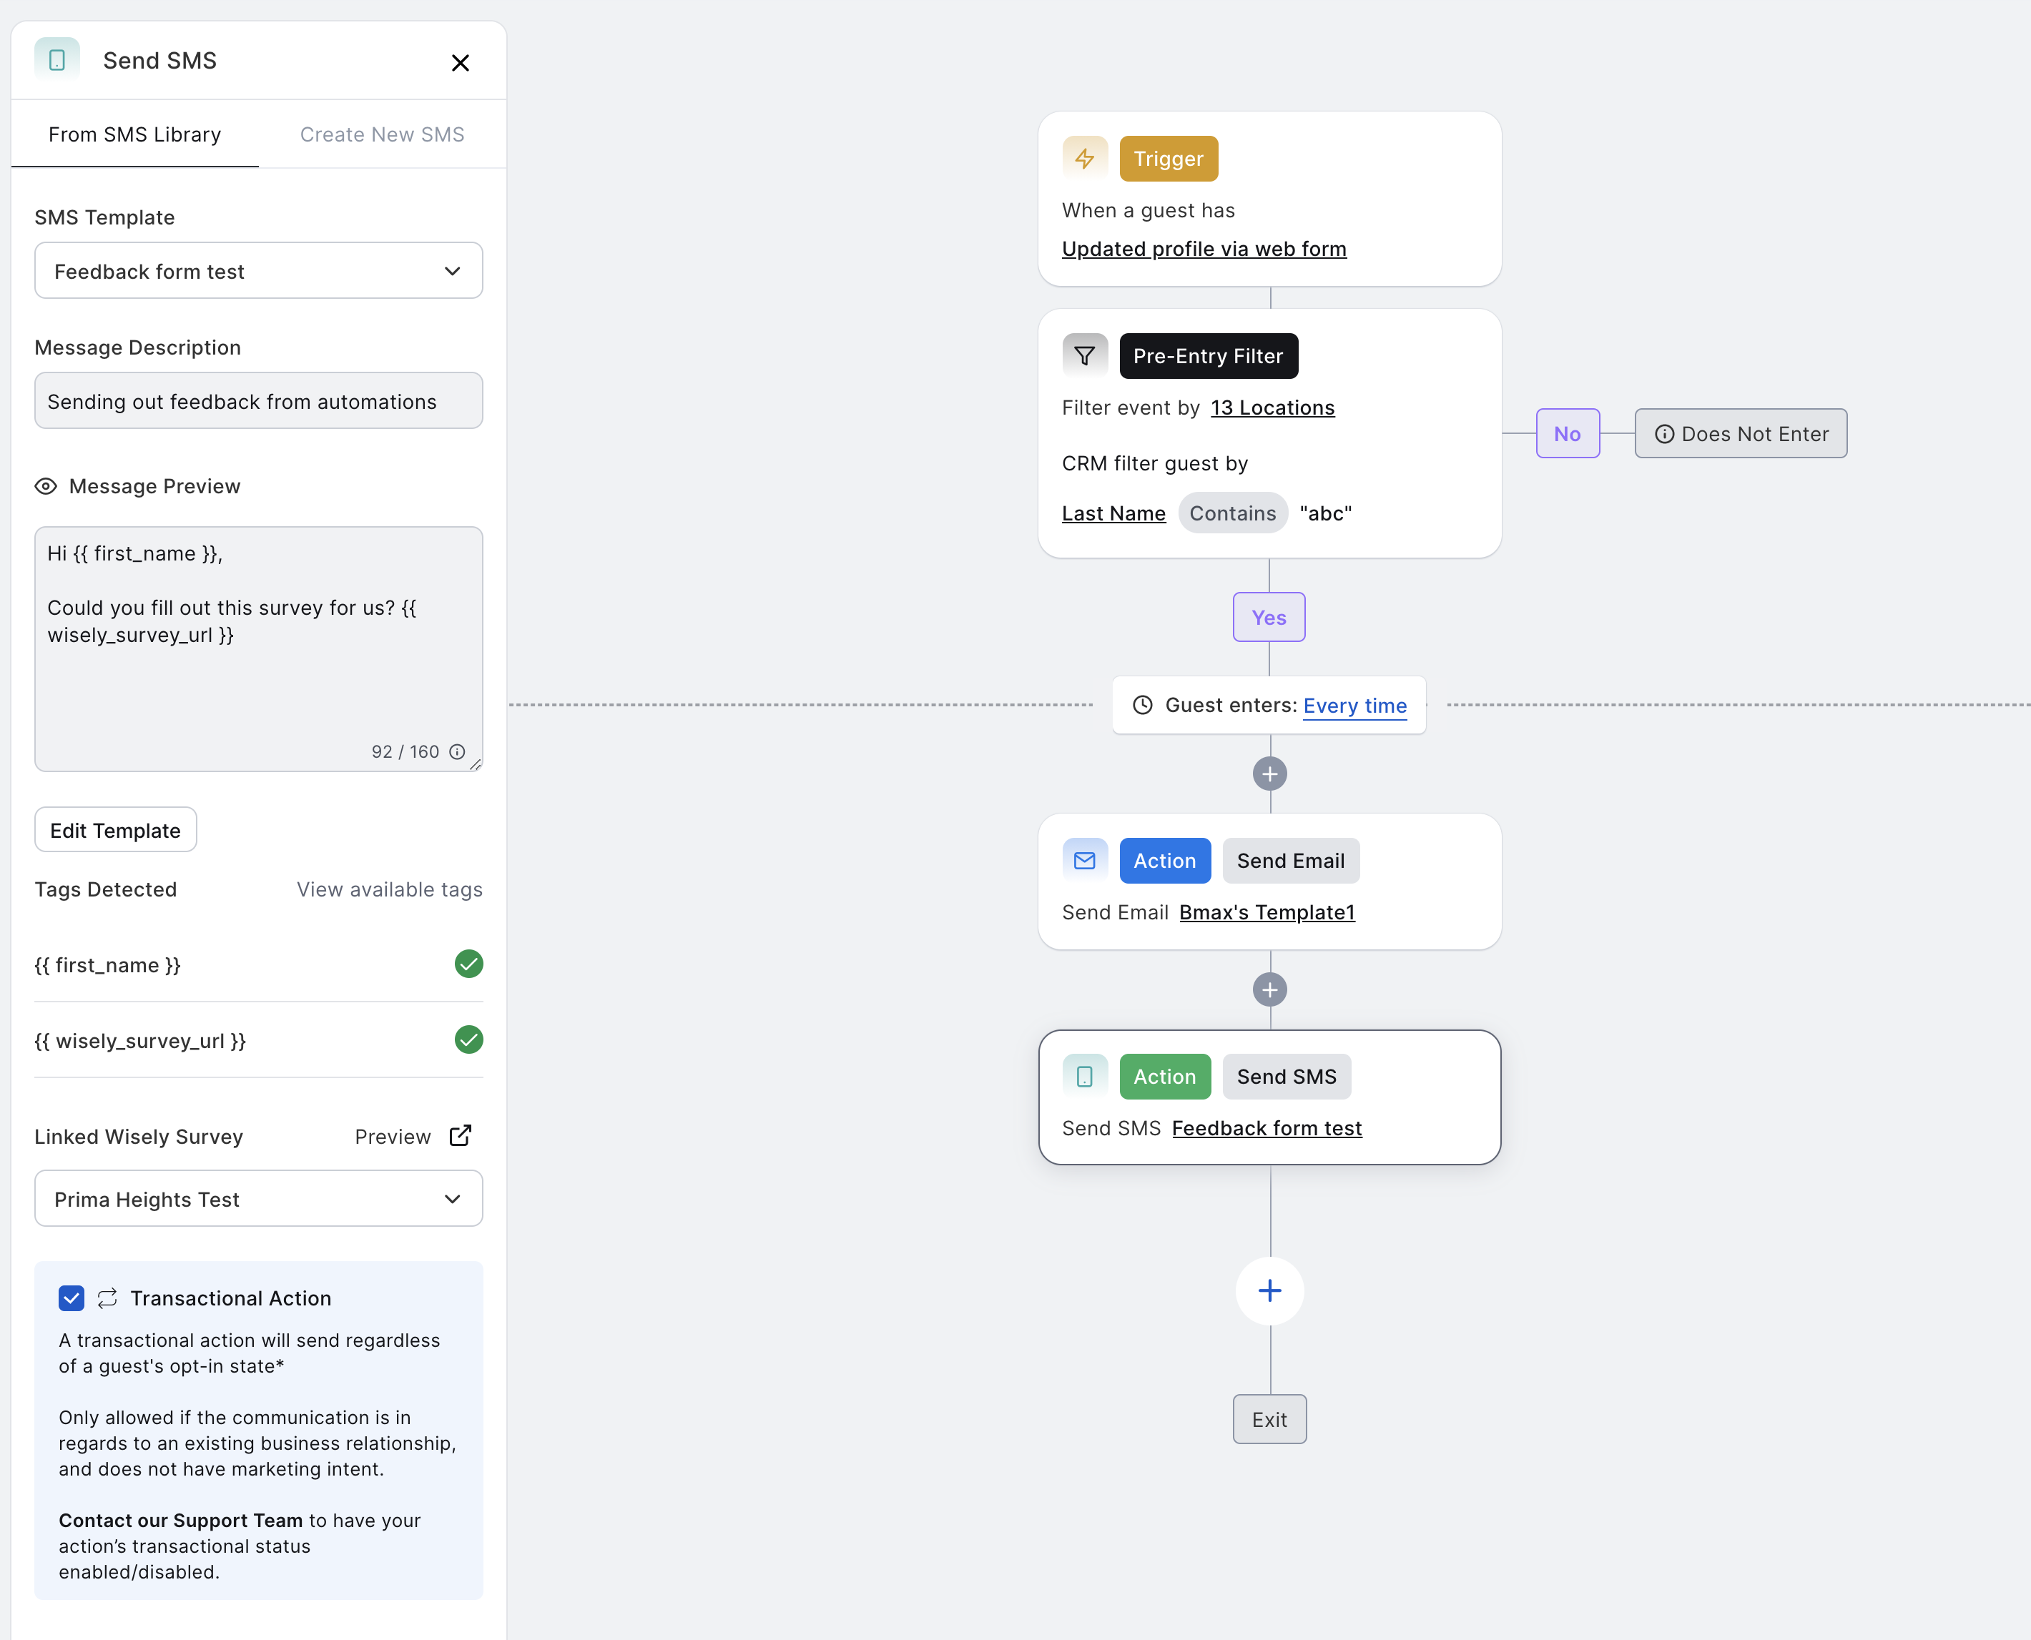
Task: Close the Send SMS side panel
Action: (461, 62)
